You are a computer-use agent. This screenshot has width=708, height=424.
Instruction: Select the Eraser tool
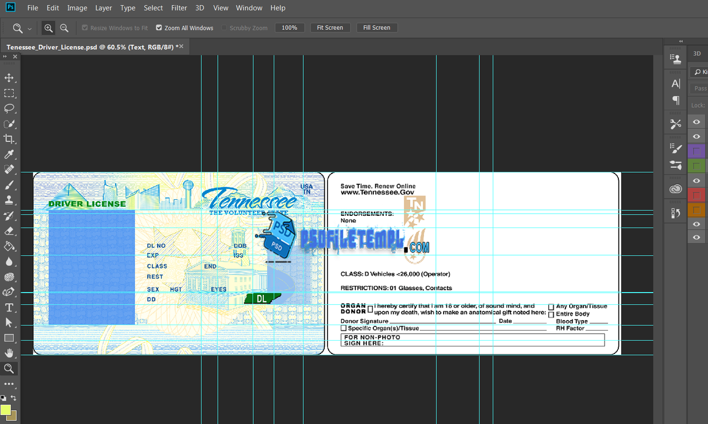pos(9,231)
